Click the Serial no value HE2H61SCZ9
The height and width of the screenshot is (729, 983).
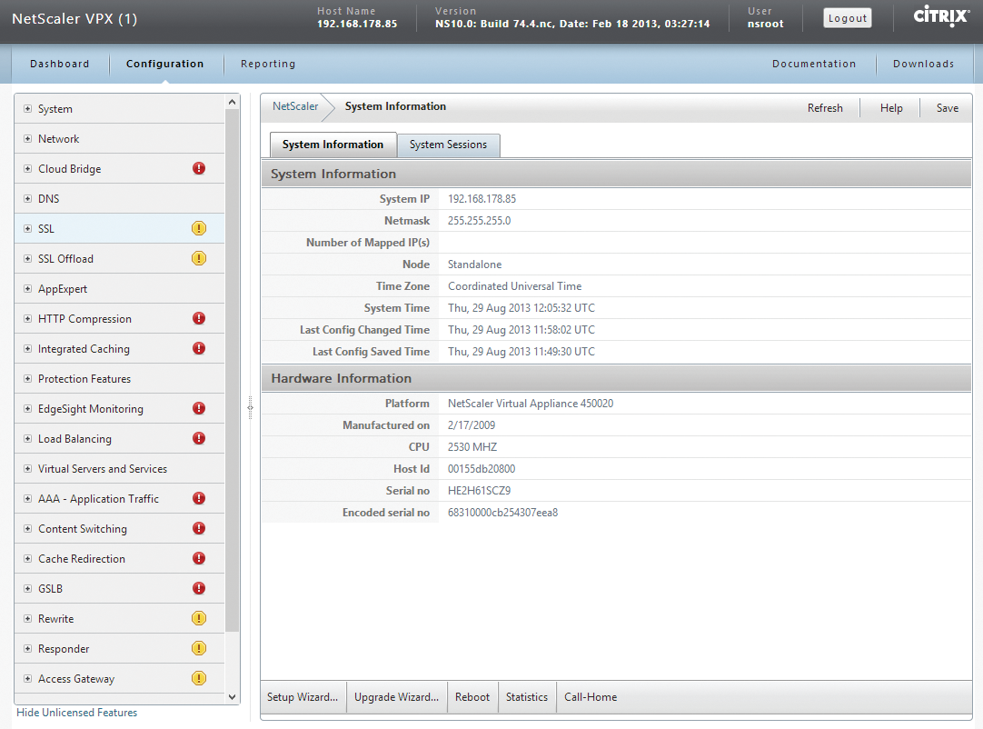[x=479, y=491]
